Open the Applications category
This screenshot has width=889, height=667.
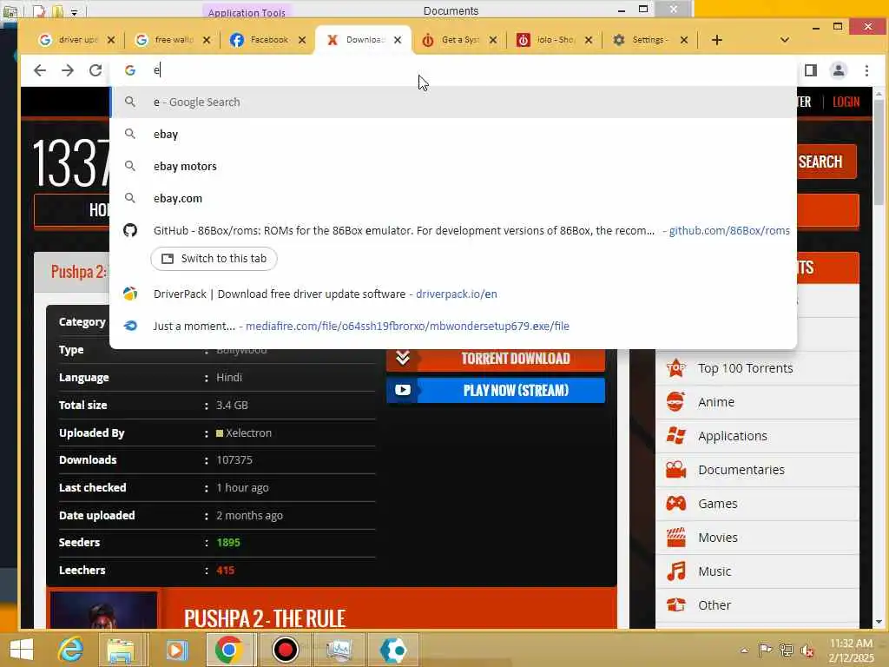point(733,436)
